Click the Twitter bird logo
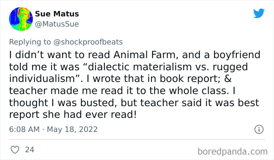This screenshot has width=274, height=160. click(259, 13)
